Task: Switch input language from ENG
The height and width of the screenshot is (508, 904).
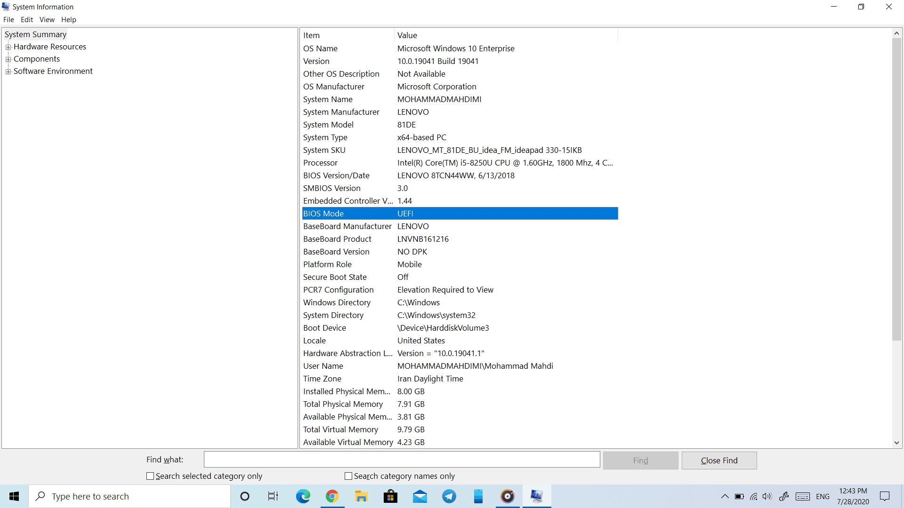Action: click(x=823, y=496)
